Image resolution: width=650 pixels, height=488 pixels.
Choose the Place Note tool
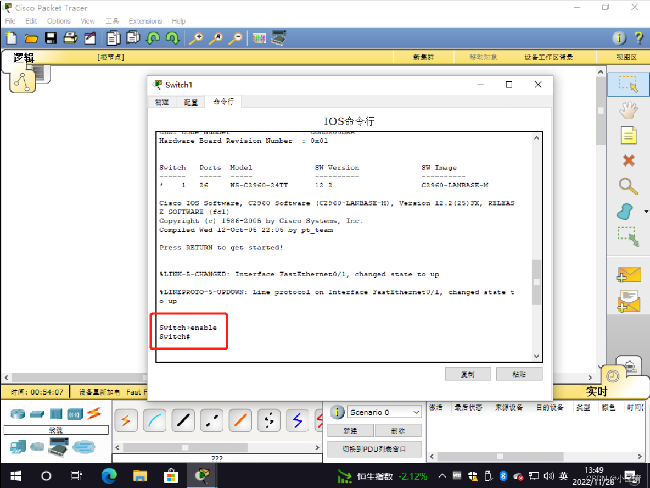tap(629, 136)
